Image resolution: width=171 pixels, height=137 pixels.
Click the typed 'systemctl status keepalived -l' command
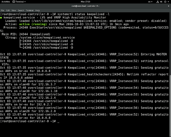coord(83,14)
